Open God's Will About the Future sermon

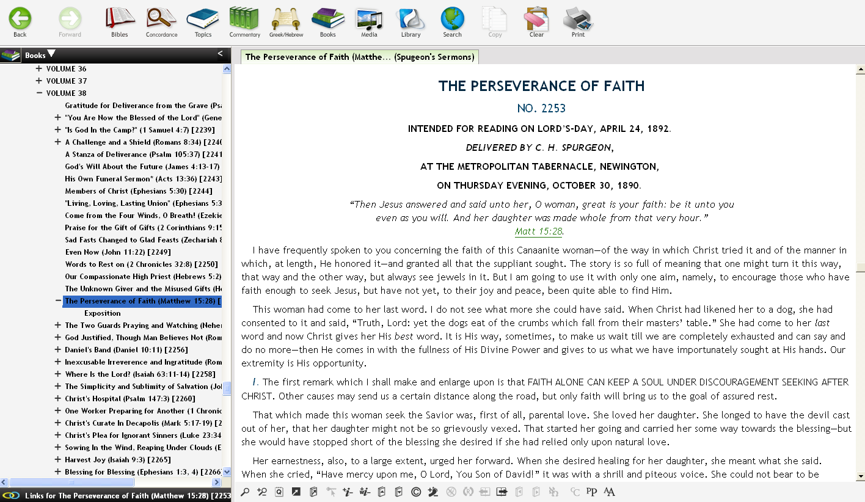tap(142, 166)
